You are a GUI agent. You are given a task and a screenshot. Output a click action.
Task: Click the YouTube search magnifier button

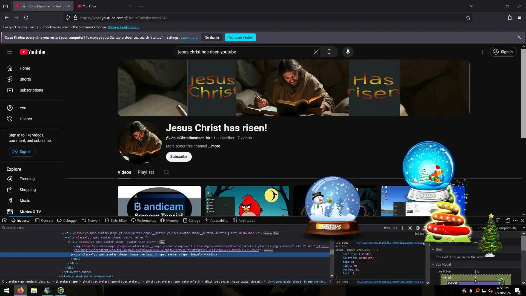329,52
